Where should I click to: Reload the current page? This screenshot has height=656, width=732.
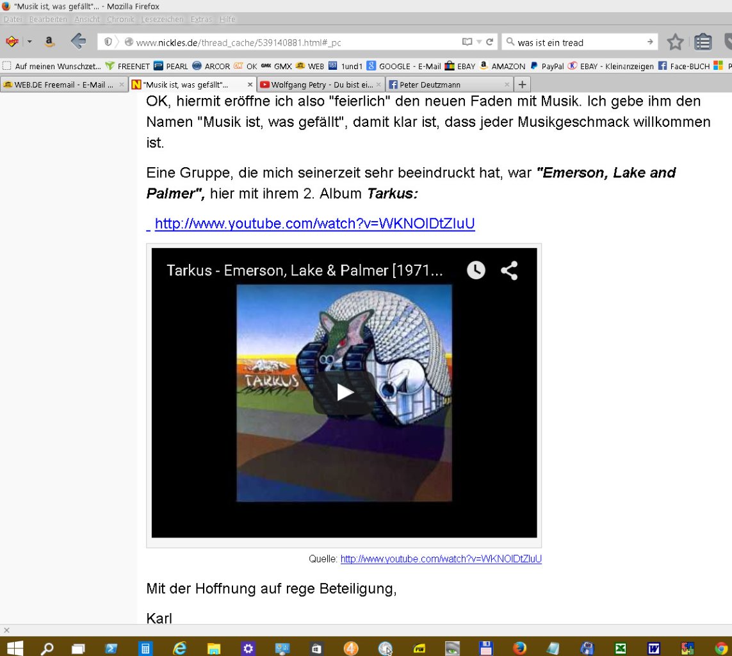pyautogui.click(x=490, y=42)
